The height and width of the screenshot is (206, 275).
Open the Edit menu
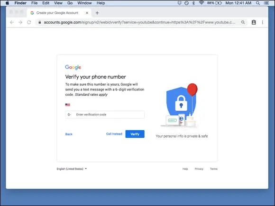[46, 3]
